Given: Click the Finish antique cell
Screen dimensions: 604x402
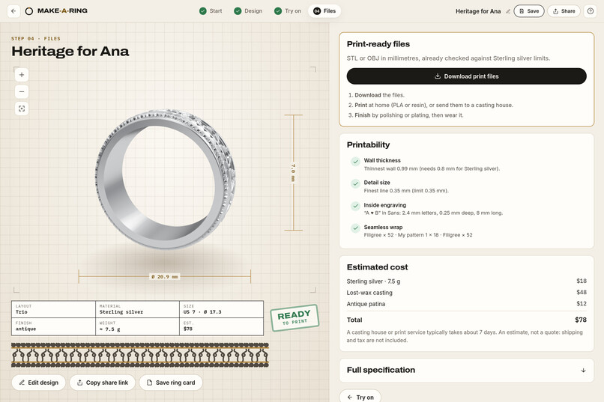Looking at the screenshot, I should click(53, 326).
